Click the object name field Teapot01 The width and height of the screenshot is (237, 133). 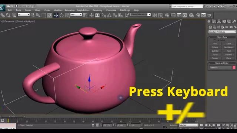[x=220, y=67]
